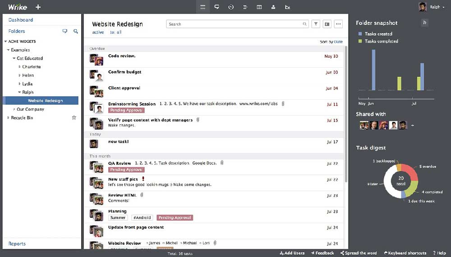Screen dimensions: 451x257
Task: Click attachment paperclip on Verify page content task
Action: tap(198, 120)
